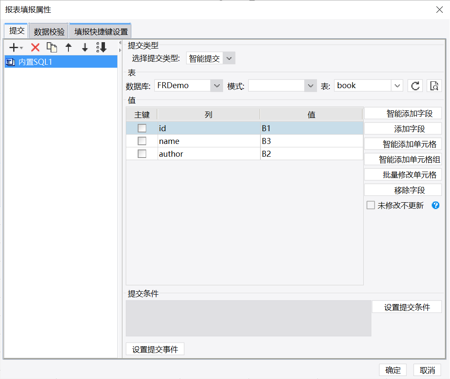Check the primary key box for id

[x=142, y=128]
